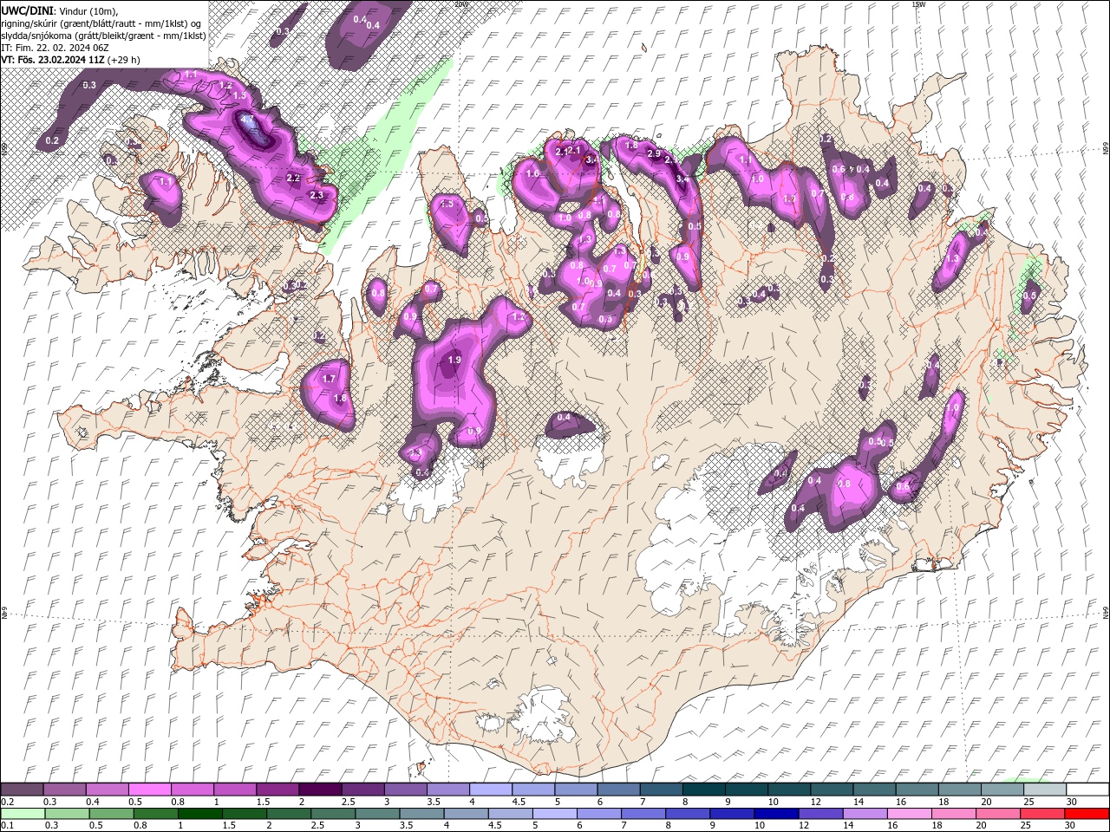Click the 'slydda/snjókoma' legend description line
The image size is (1110, 832).
pyautogui.click(x=103, y=36)
